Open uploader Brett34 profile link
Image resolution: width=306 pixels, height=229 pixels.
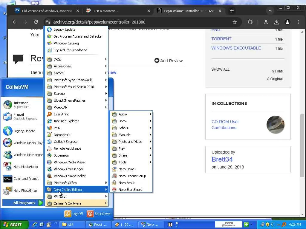(x=222, y=159)
